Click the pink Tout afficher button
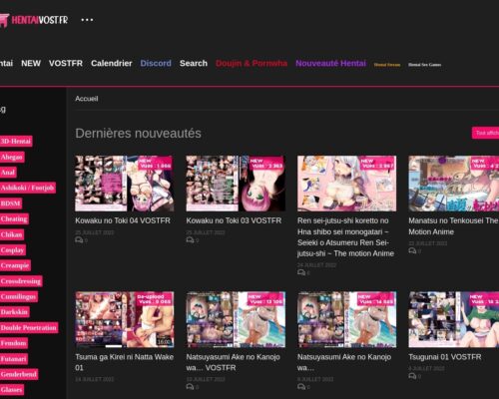The image size is (499, 399). 486,133
